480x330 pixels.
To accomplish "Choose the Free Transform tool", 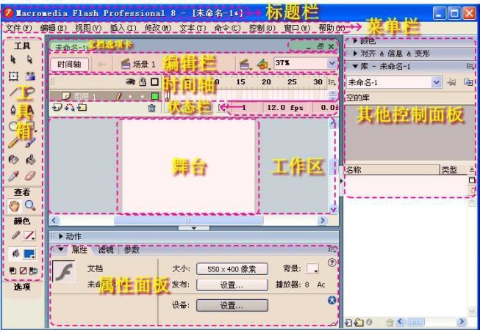I will (13, 76).
